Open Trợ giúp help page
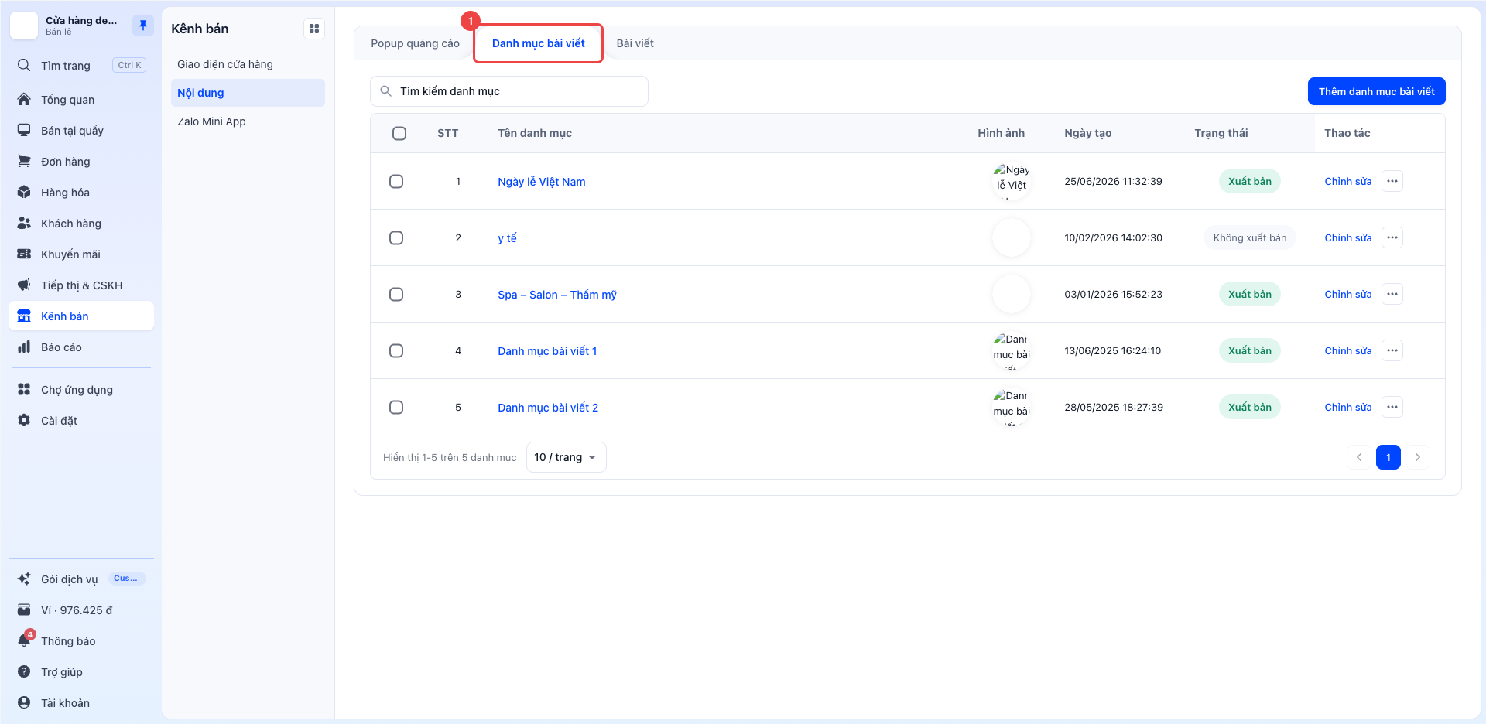Screen dimensions: 1486x724 click(x=81, y=672)
